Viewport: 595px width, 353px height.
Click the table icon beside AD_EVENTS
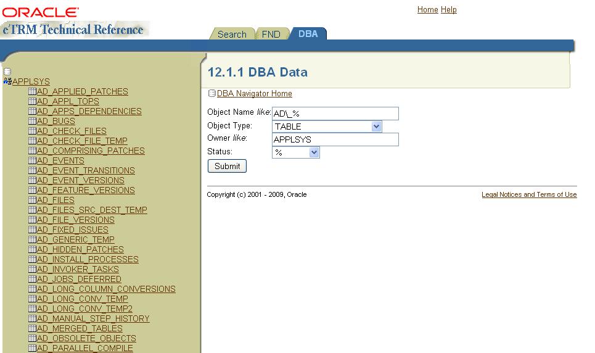[x=32, y=160]
